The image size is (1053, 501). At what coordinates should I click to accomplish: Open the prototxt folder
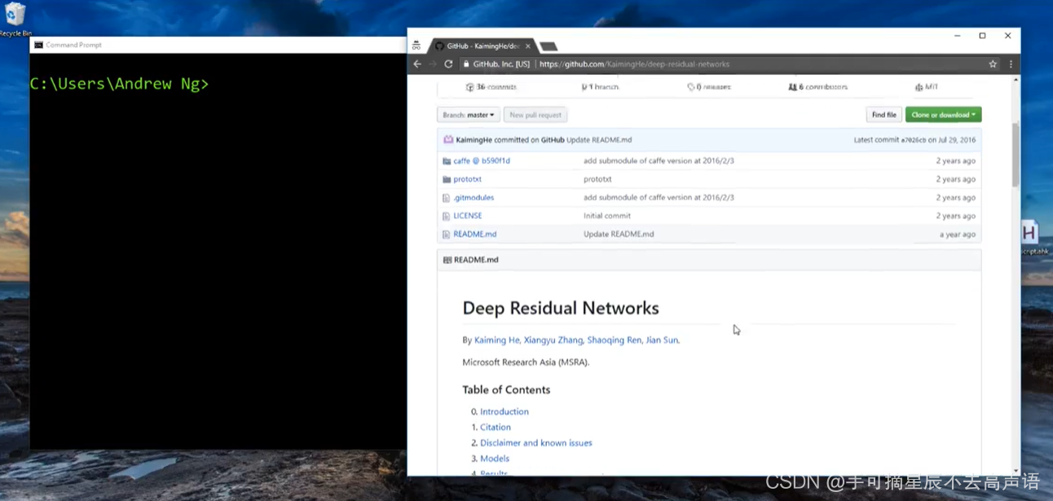(467, 179)
